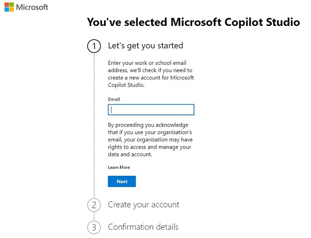Expand the 'Let's get you started' step
This screenshot has width=311, height=238.
145,46
